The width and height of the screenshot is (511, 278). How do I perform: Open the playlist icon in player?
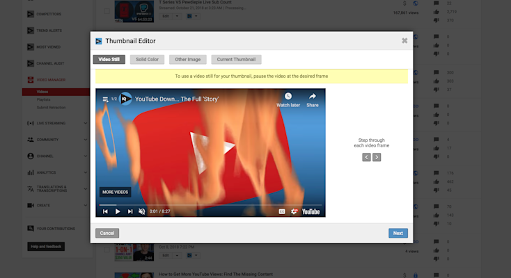tap(105, 99)
